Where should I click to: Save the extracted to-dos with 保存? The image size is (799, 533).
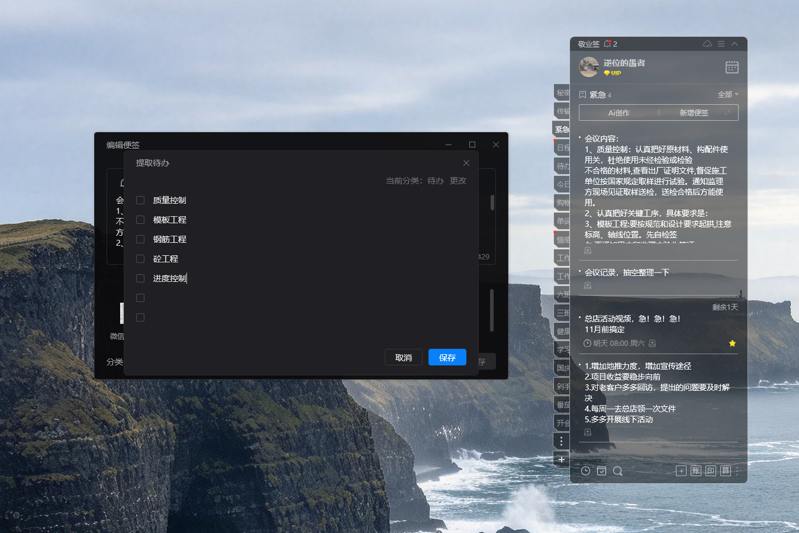pos(447,358)
